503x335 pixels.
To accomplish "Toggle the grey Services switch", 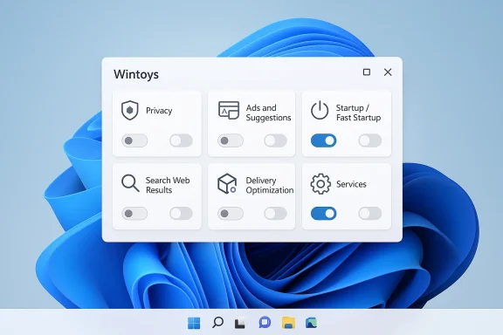I will [x=370, y=214].
